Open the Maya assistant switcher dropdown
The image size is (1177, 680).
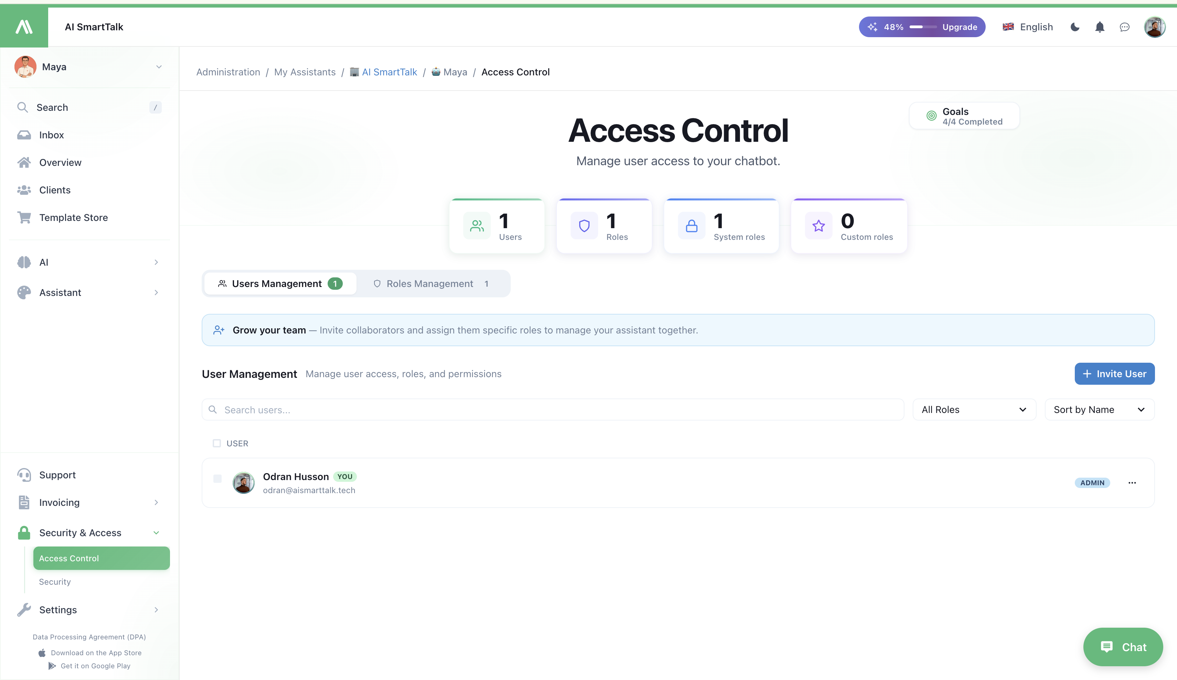click(89, 67)
